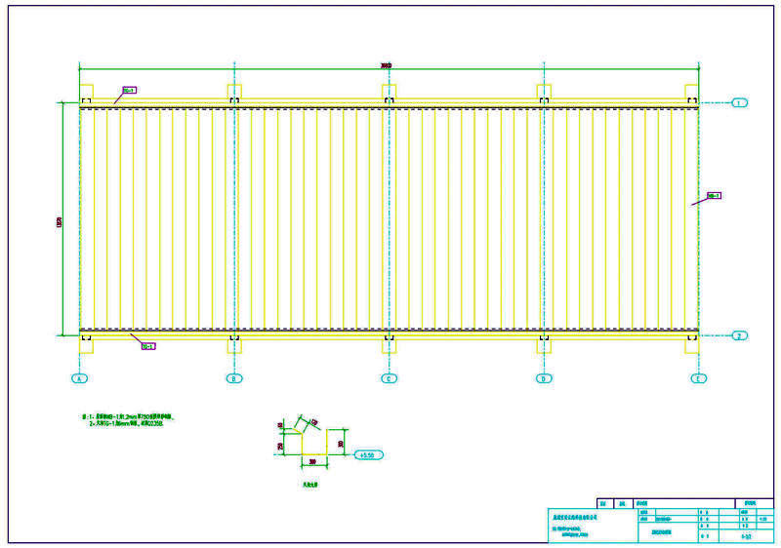Click the +5.50 elevation marker
This screenshot has width=781, height=548.
pos(368,454)
